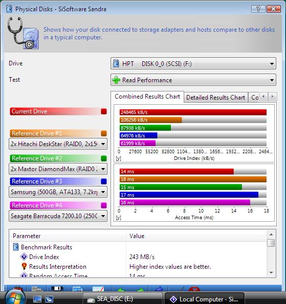Viewport: 286px width, 304px height.
Task: Click the blue forward arrow toolbar icon
Action: [159, 289]
